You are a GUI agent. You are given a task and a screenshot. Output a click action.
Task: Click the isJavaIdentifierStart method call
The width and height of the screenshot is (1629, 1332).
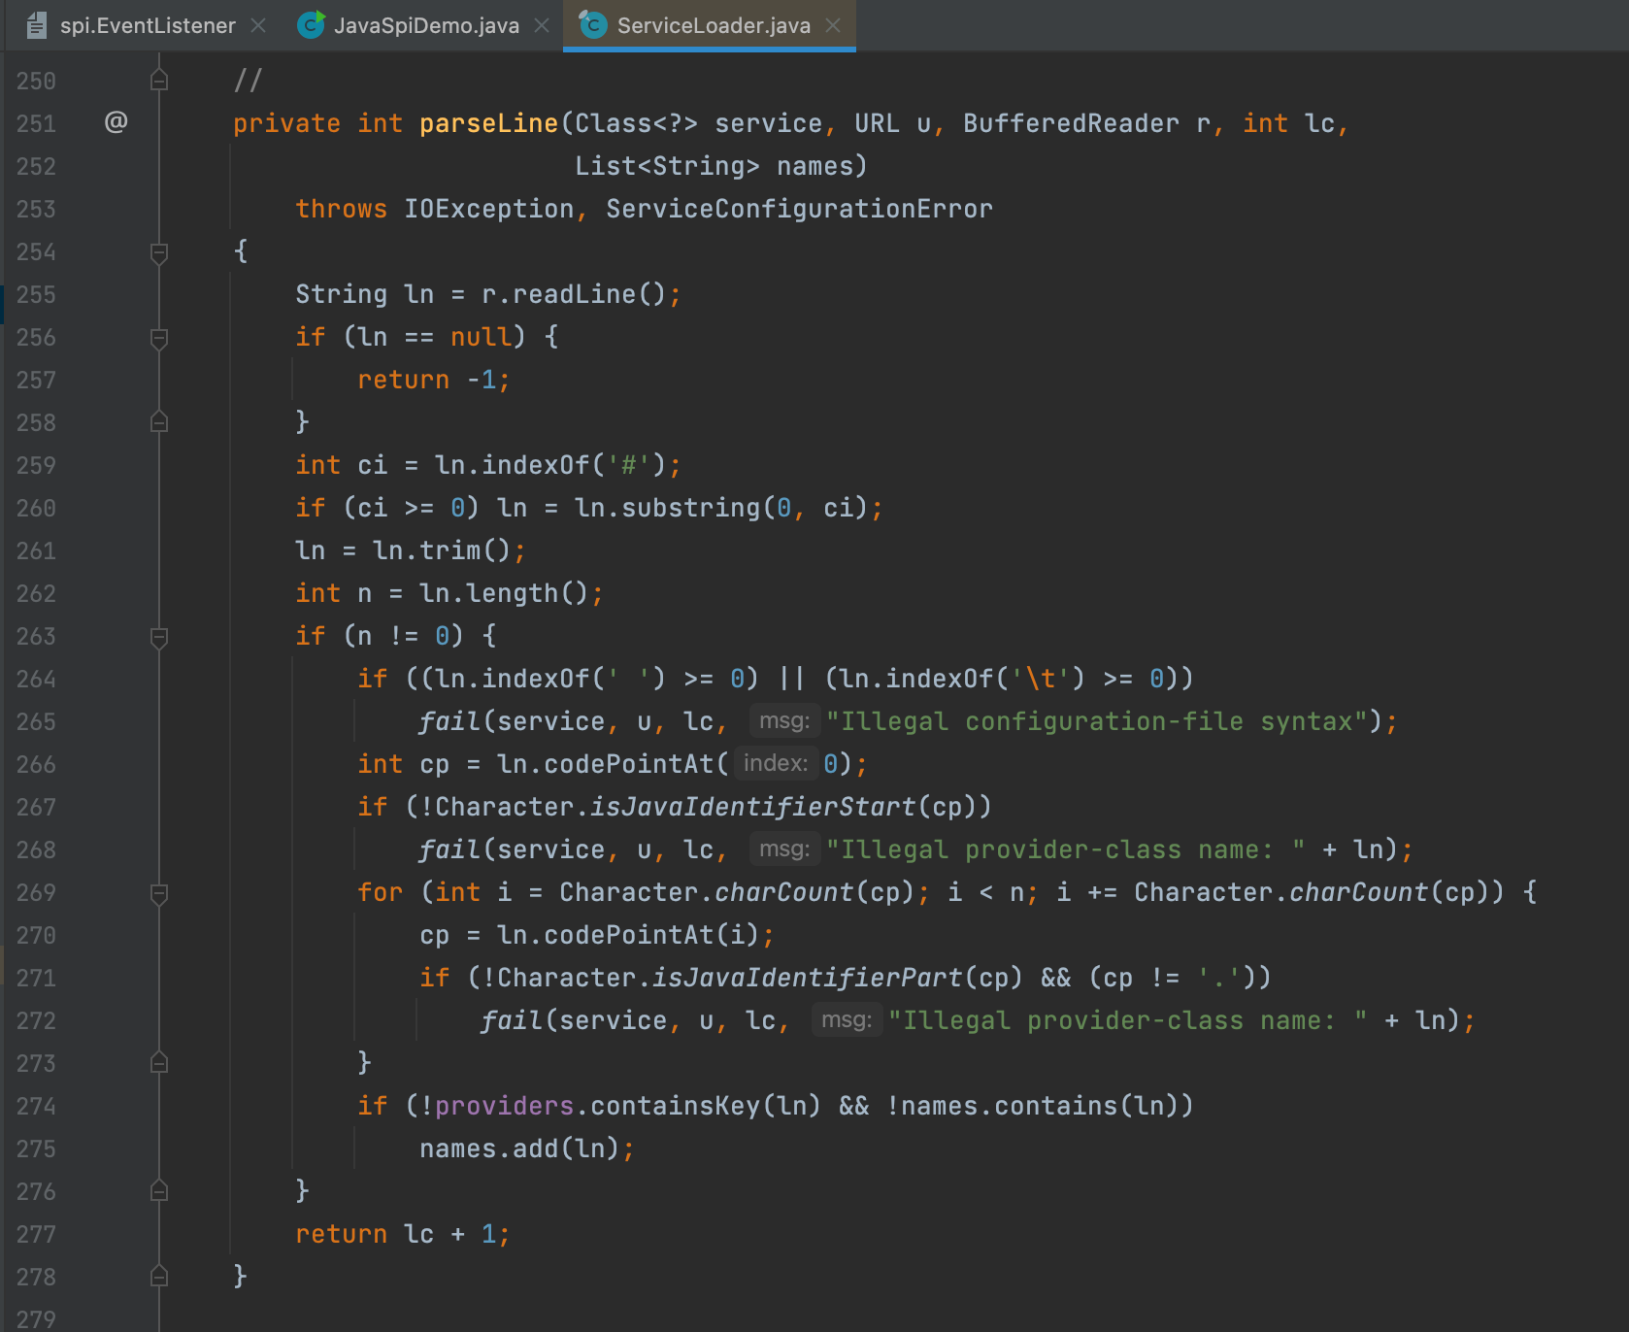pos(752,807)
